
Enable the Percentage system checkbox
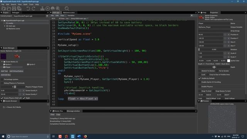tap(2, 79)
